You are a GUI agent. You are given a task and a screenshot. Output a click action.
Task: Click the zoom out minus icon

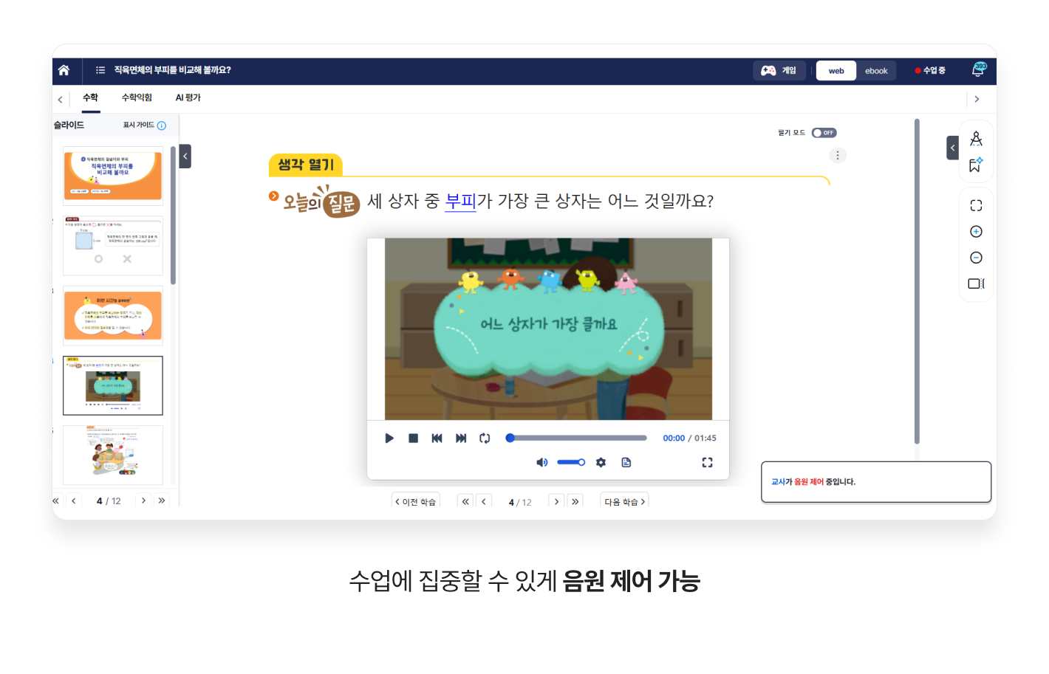(976, 258)
